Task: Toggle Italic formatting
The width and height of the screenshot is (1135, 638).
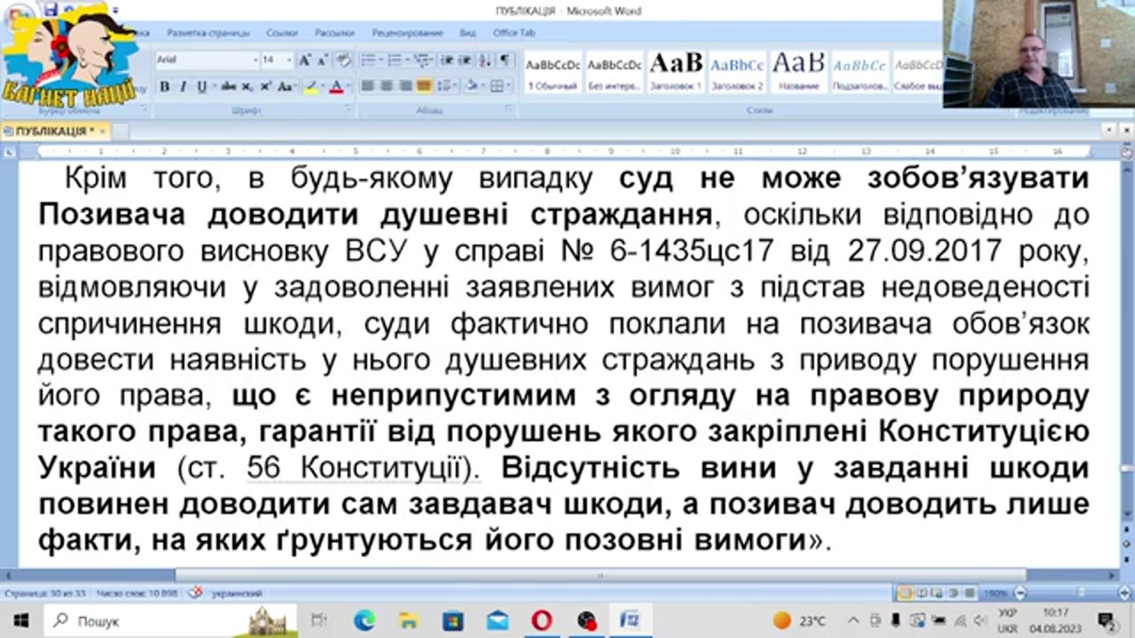Action: coord(183,87)
